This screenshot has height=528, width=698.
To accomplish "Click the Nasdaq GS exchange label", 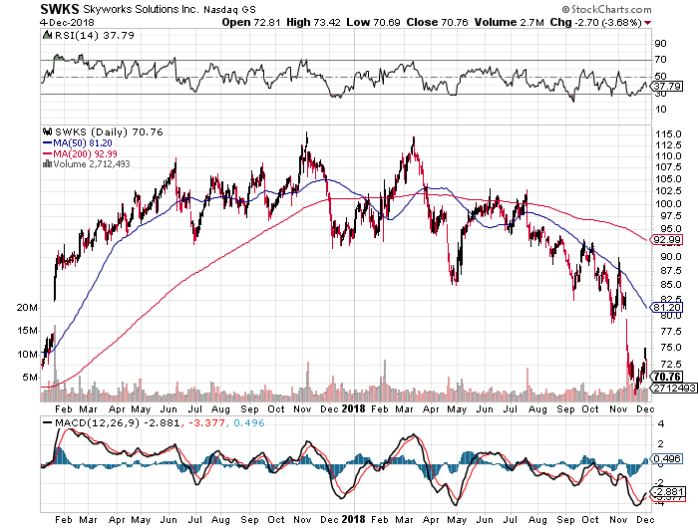I will [230, 9].
